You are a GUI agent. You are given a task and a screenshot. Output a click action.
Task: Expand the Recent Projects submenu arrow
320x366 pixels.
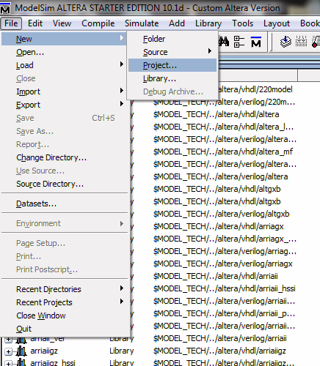click(122, 302)
